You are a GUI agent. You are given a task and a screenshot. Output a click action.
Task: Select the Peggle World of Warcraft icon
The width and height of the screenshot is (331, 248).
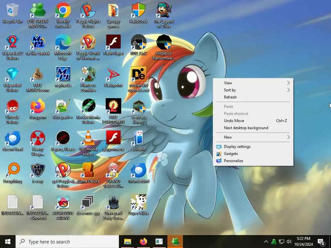tap(88, 47)
